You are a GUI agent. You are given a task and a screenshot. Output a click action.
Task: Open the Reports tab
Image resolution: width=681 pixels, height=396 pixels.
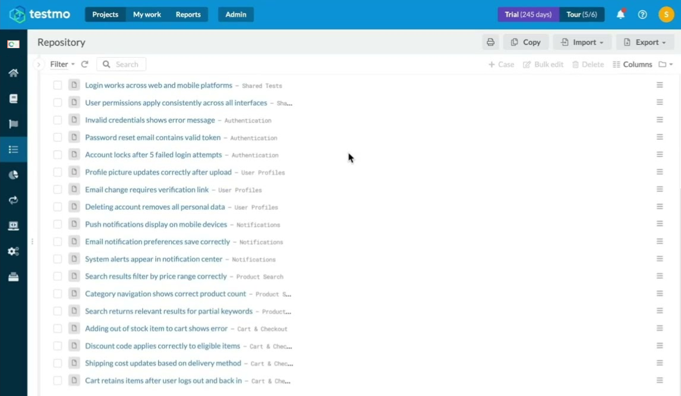pos(188,14)
